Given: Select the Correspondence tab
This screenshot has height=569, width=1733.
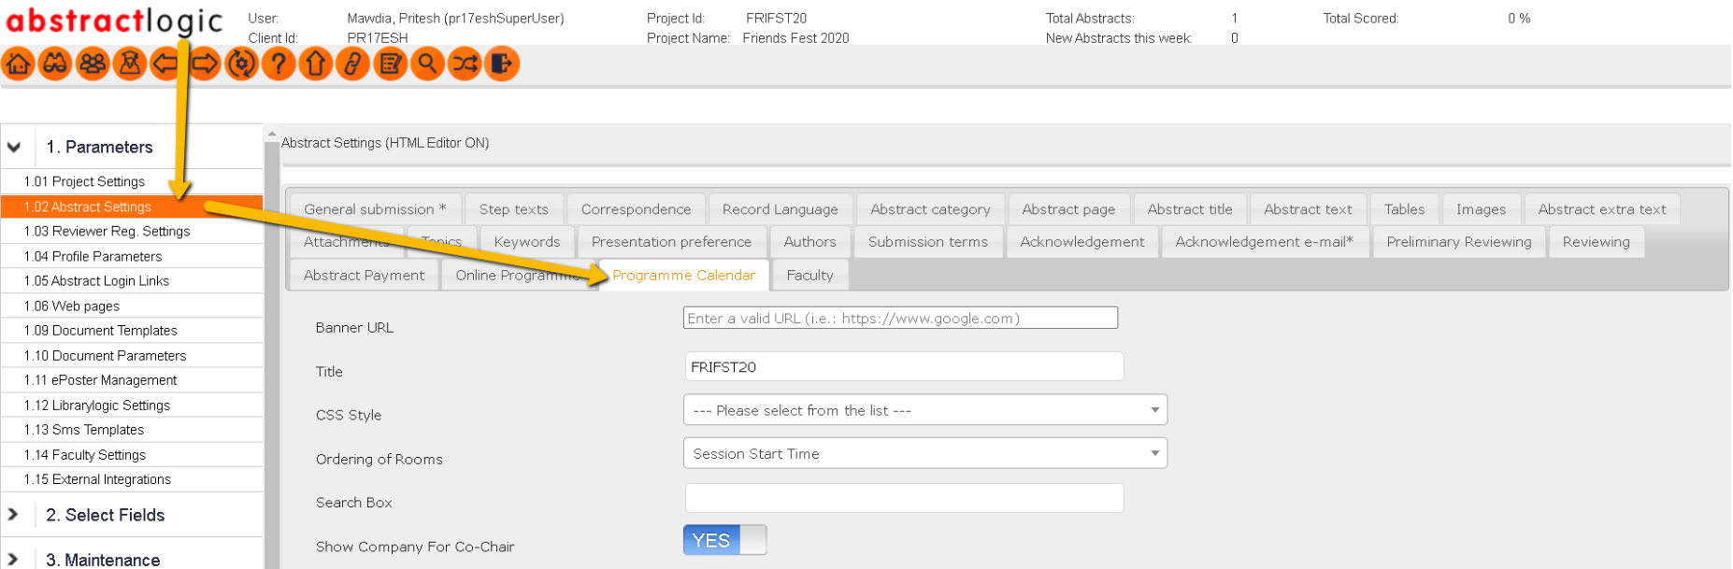Looking at the screenshot, I should click(636, 209).
